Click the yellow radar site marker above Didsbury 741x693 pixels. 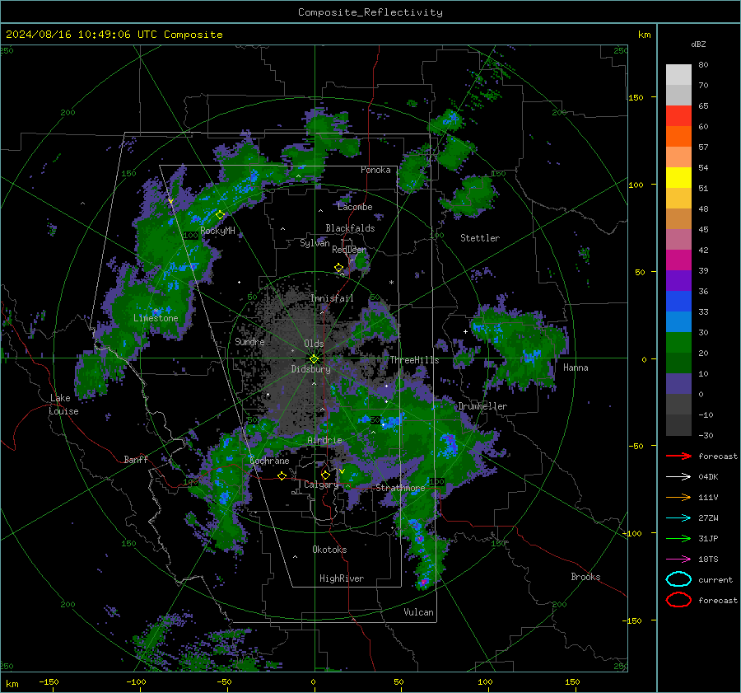[314, 359]
